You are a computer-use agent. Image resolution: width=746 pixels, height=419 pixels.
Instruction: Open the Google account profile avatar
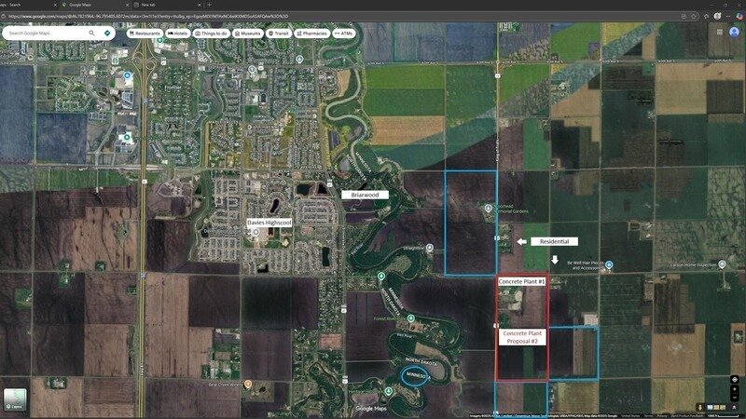coord(736,31)
